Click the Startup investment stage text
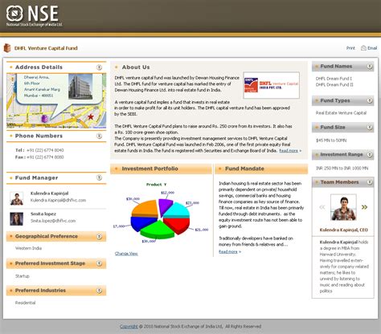This screenshot has height=334, width=381. [x=23, y=276]
